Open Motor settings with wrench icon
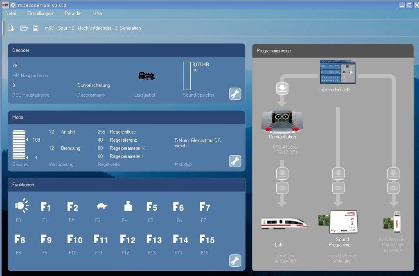This screenshot has height=276, width=419. [235, 161]
